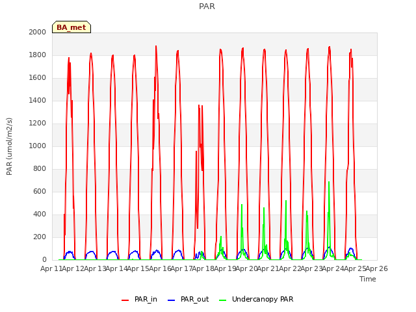
Task: Select the Undercanopy PAR legend entry
Action: (x=256, y=299)
